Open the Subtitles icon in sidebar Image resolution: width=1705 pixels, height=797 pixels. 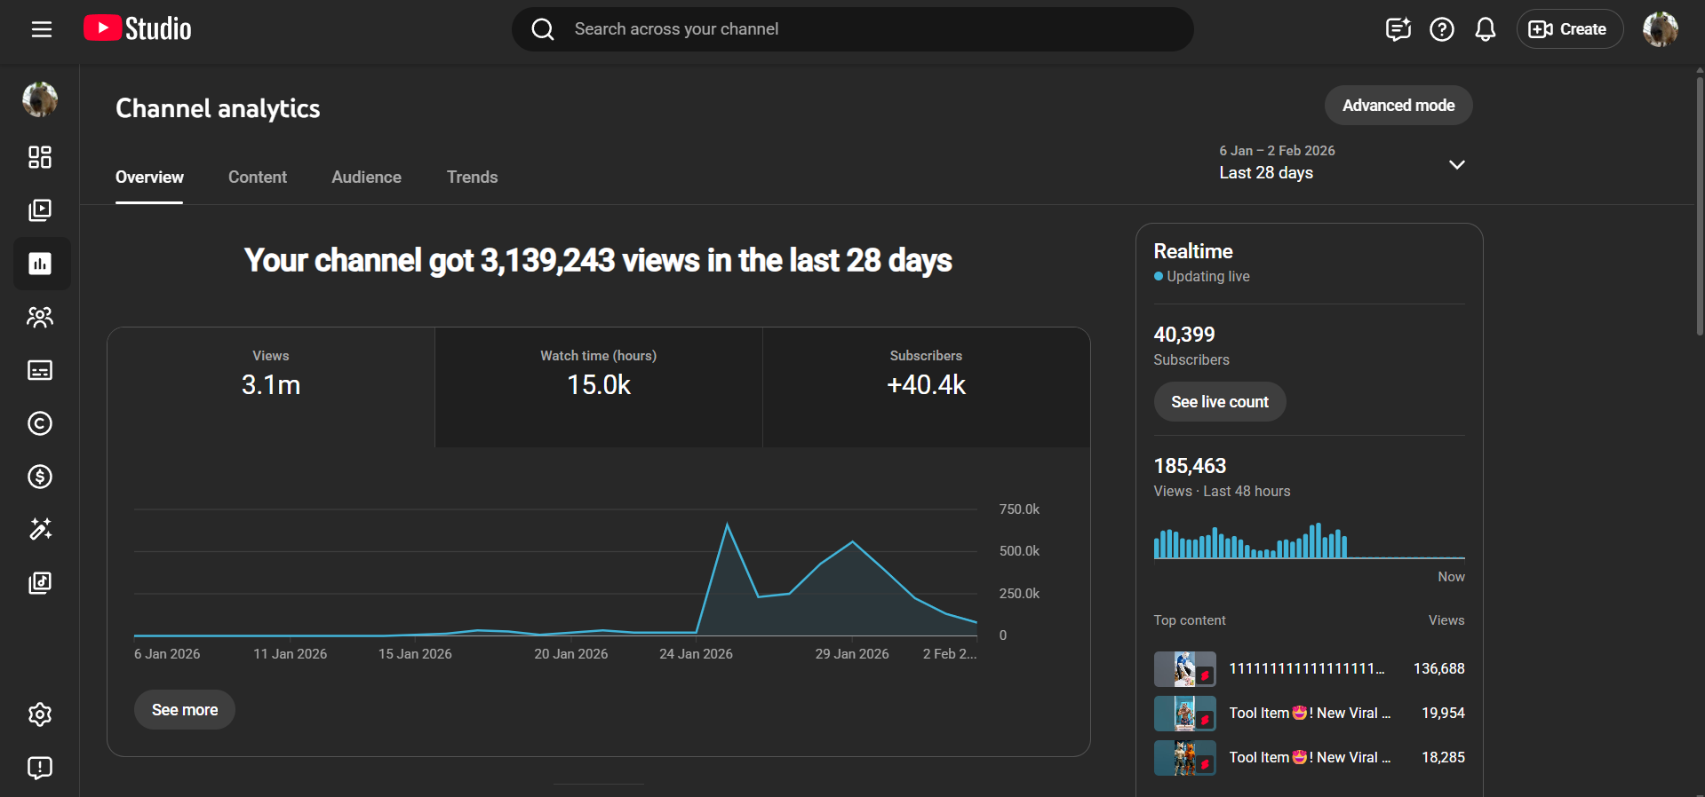click(x=40, y=370)
